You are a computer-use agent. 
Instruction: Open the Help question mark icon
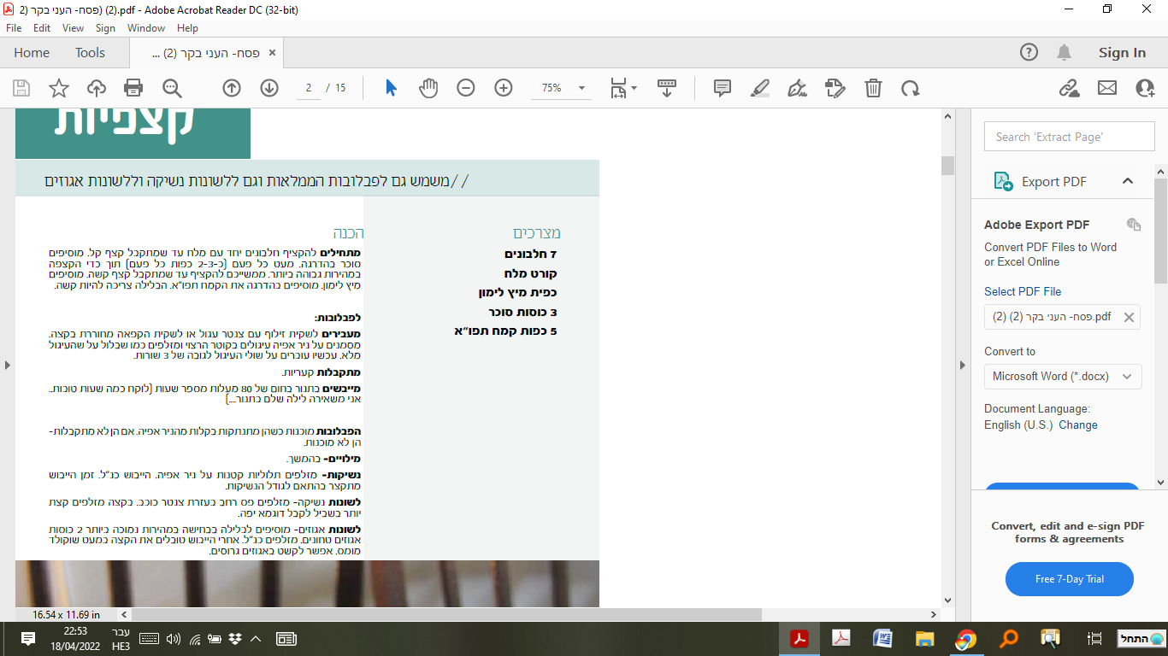(x=1029, y=53)
